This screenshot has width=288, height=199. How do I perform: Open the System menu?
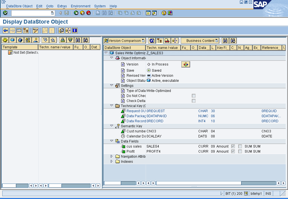pyautogui.click(x=100, y=6)
